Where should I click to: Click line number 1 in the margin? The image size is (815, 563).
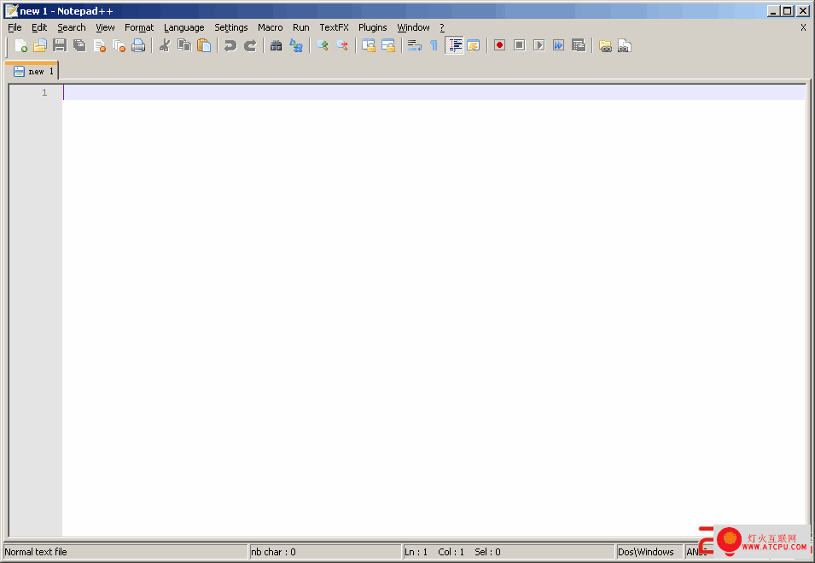[44, 92]
